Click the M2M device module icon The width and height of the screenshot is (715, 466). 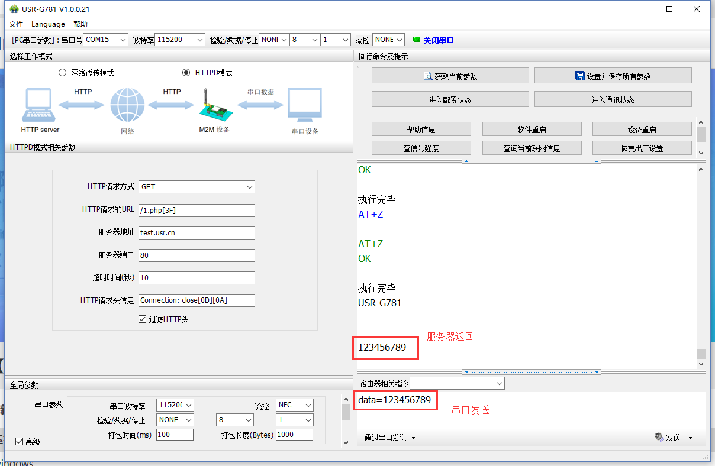tap(213, 106)
